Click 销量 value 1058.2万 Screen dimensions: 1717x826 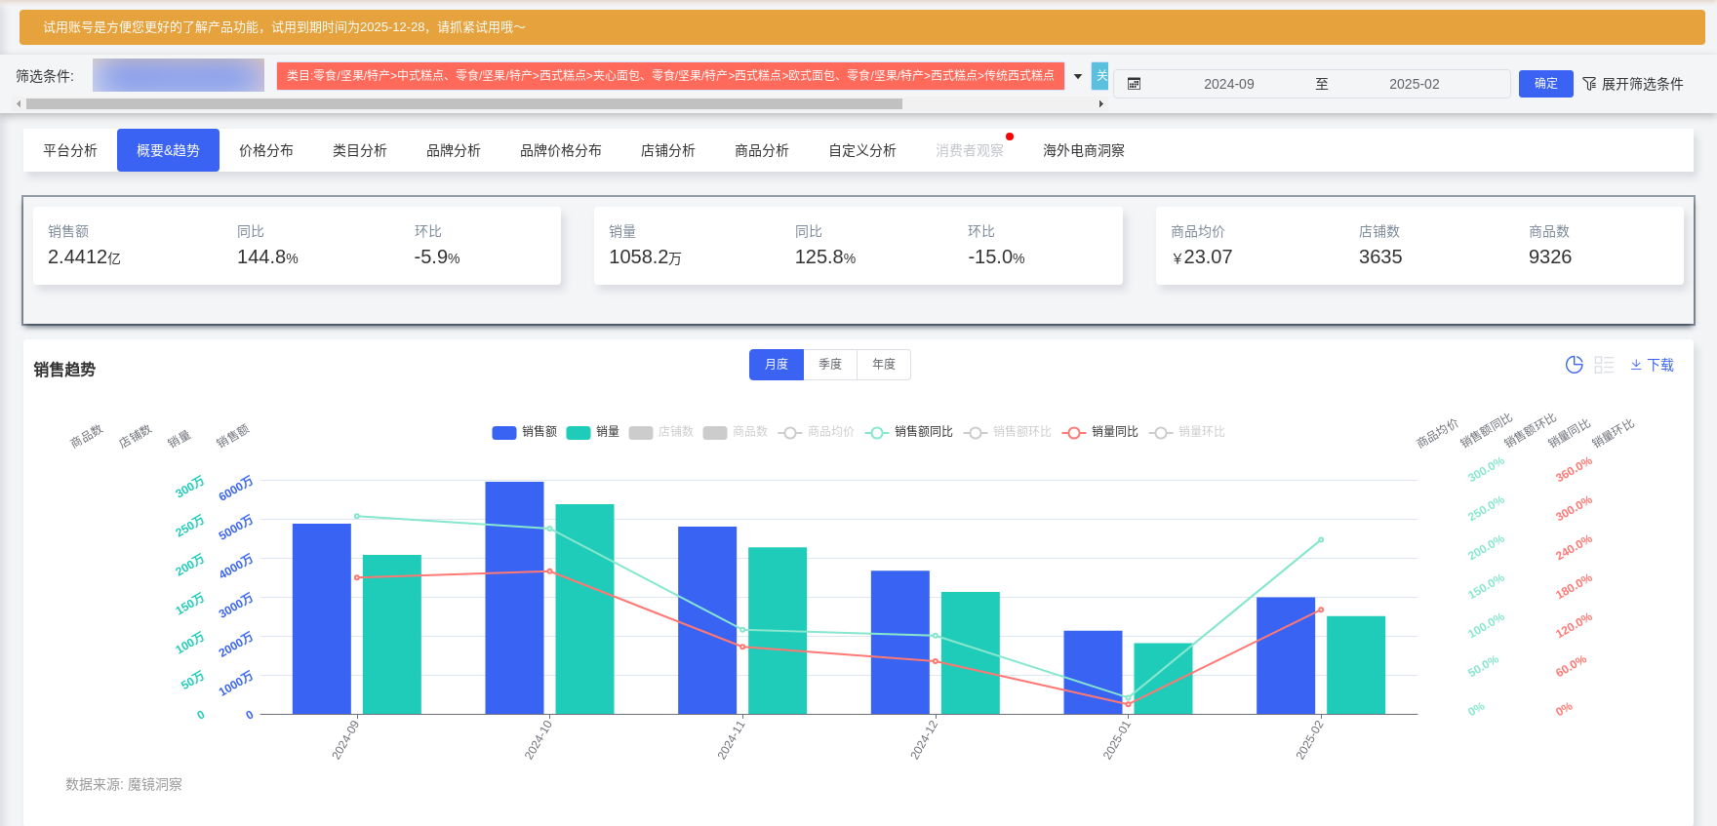[645, 257]
